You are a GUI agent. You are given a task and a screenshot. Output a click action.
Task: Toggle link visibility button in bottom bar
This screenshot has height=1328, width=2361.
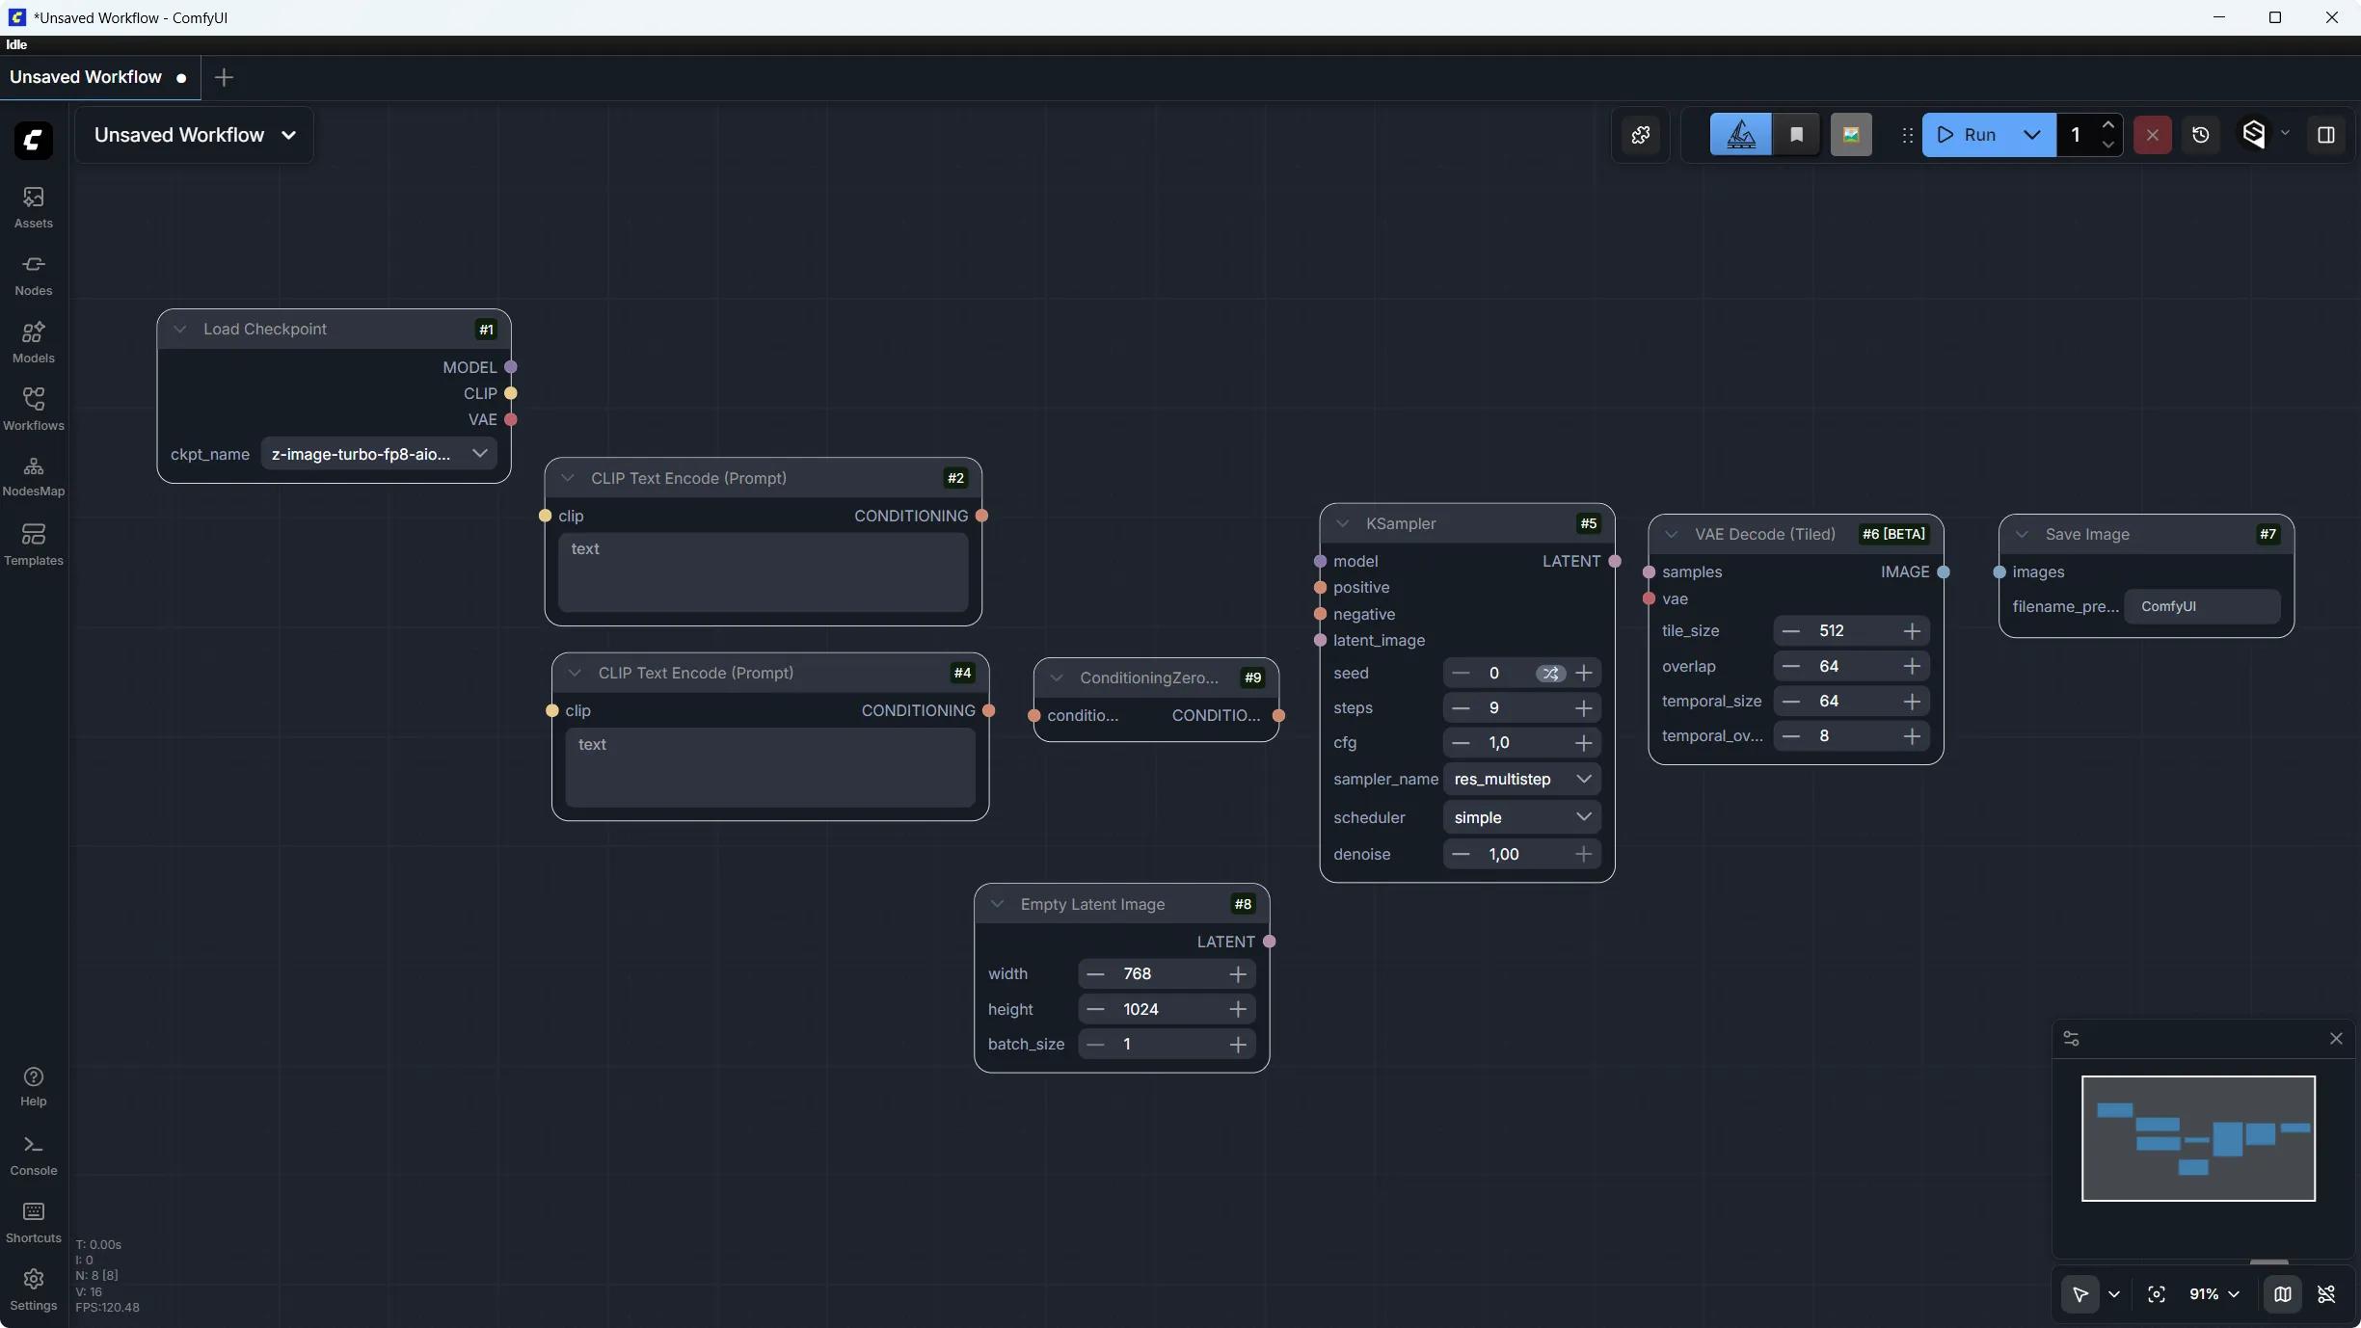coord(2326,1294)
